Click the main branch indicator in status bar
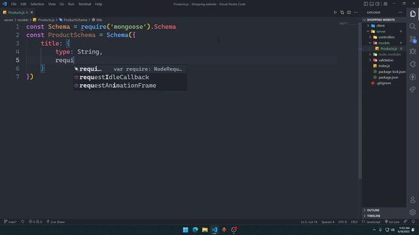Viewport: 419px width, 235px height. click(x=10, y=222)
